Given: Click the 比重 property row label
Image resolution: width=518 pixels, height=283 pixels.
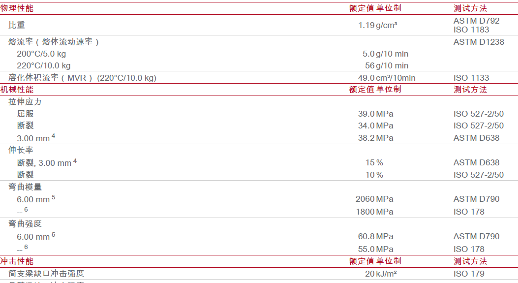Looking at the screenshot, I should pos(17,25).
